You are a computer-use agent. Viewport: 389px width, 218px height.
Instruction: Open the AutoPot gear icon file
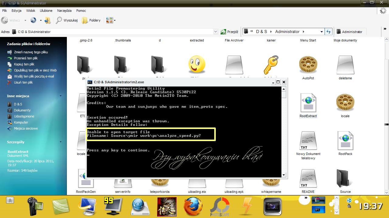click(308, 65)
